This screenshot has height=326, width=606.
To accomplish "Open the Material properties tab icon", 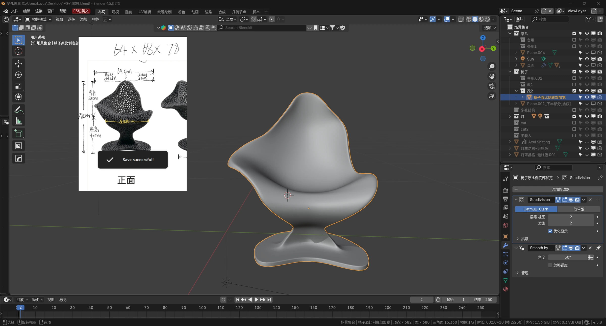I will [505, 289].
